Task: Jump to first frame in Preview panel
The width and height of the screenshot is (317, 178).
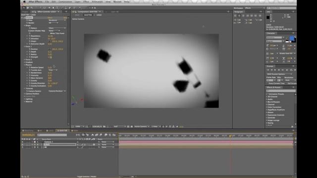Action: click(268, 70)
